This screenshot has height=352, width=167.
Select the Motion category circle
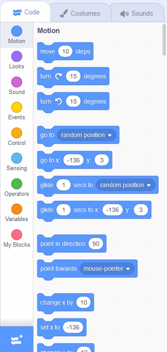click(x=17, y=31)
